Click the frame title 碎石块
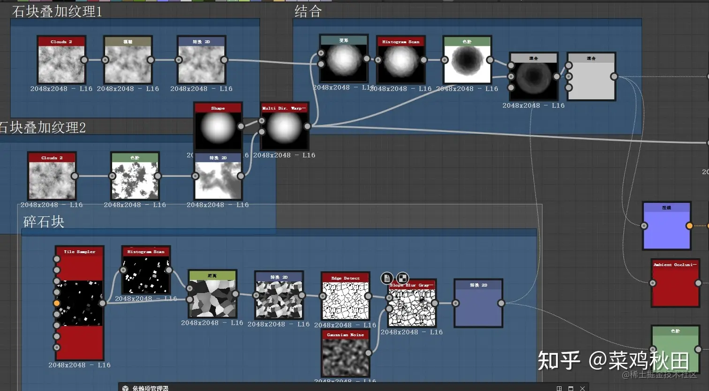 coord(44,221)
